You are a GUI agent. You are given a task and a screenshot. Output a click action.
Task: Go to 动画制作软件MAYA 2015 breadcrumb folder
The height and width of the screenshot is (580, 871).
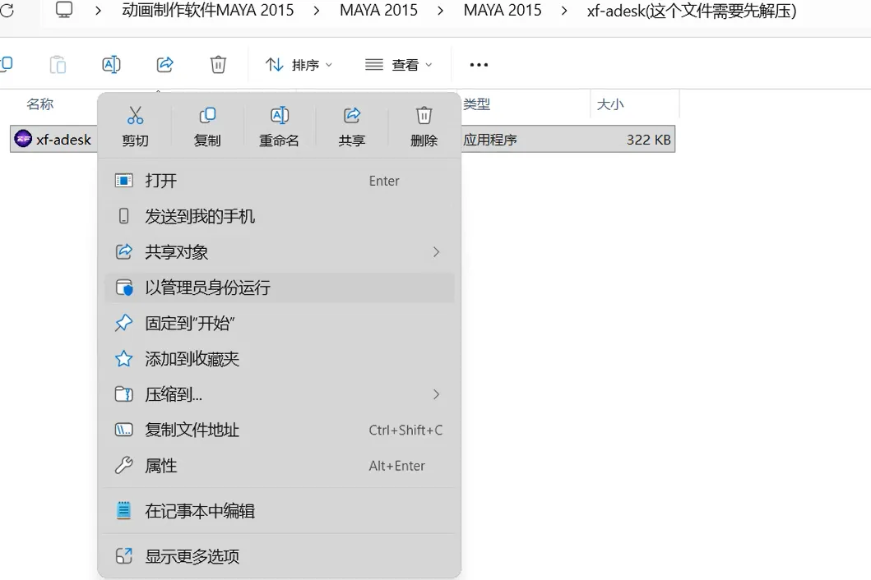point(208,10)
